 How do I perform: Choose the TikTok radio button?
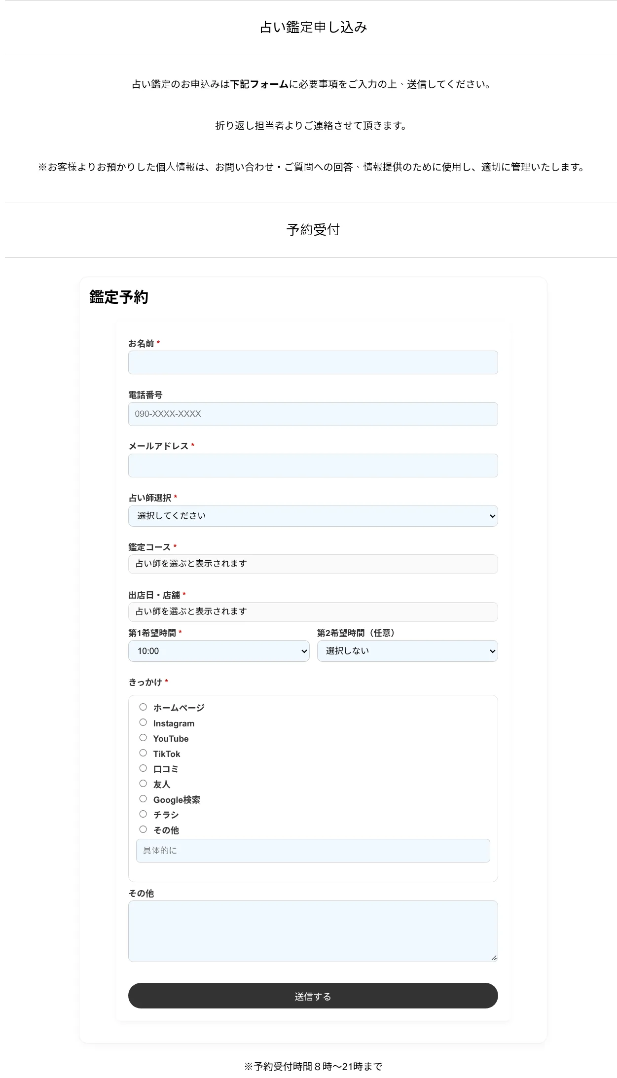(x=143, y=753)
